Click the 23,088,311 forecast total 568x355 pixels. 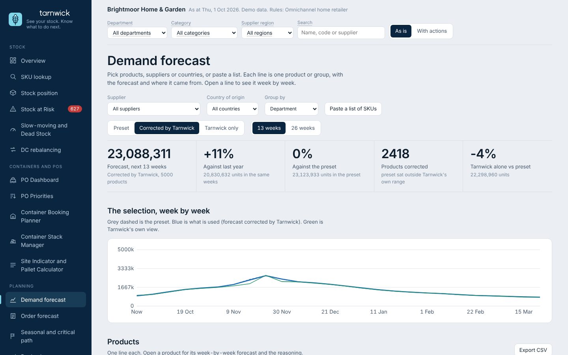[x=139, y=153]
